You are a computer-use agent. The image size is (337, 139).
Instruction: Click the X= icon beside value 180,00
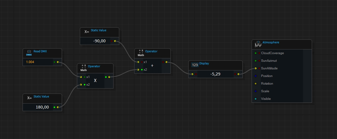tap(29, 98)
